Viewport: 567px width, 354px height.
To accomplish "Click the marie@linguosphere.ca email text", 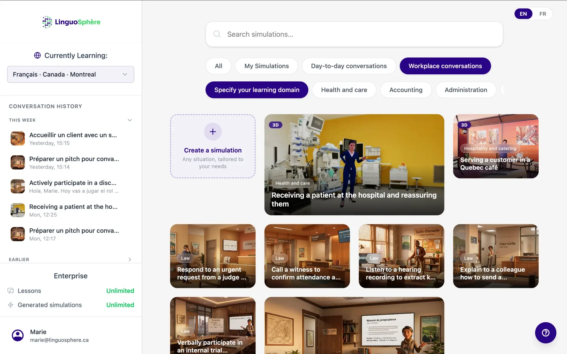I will 59,340.
